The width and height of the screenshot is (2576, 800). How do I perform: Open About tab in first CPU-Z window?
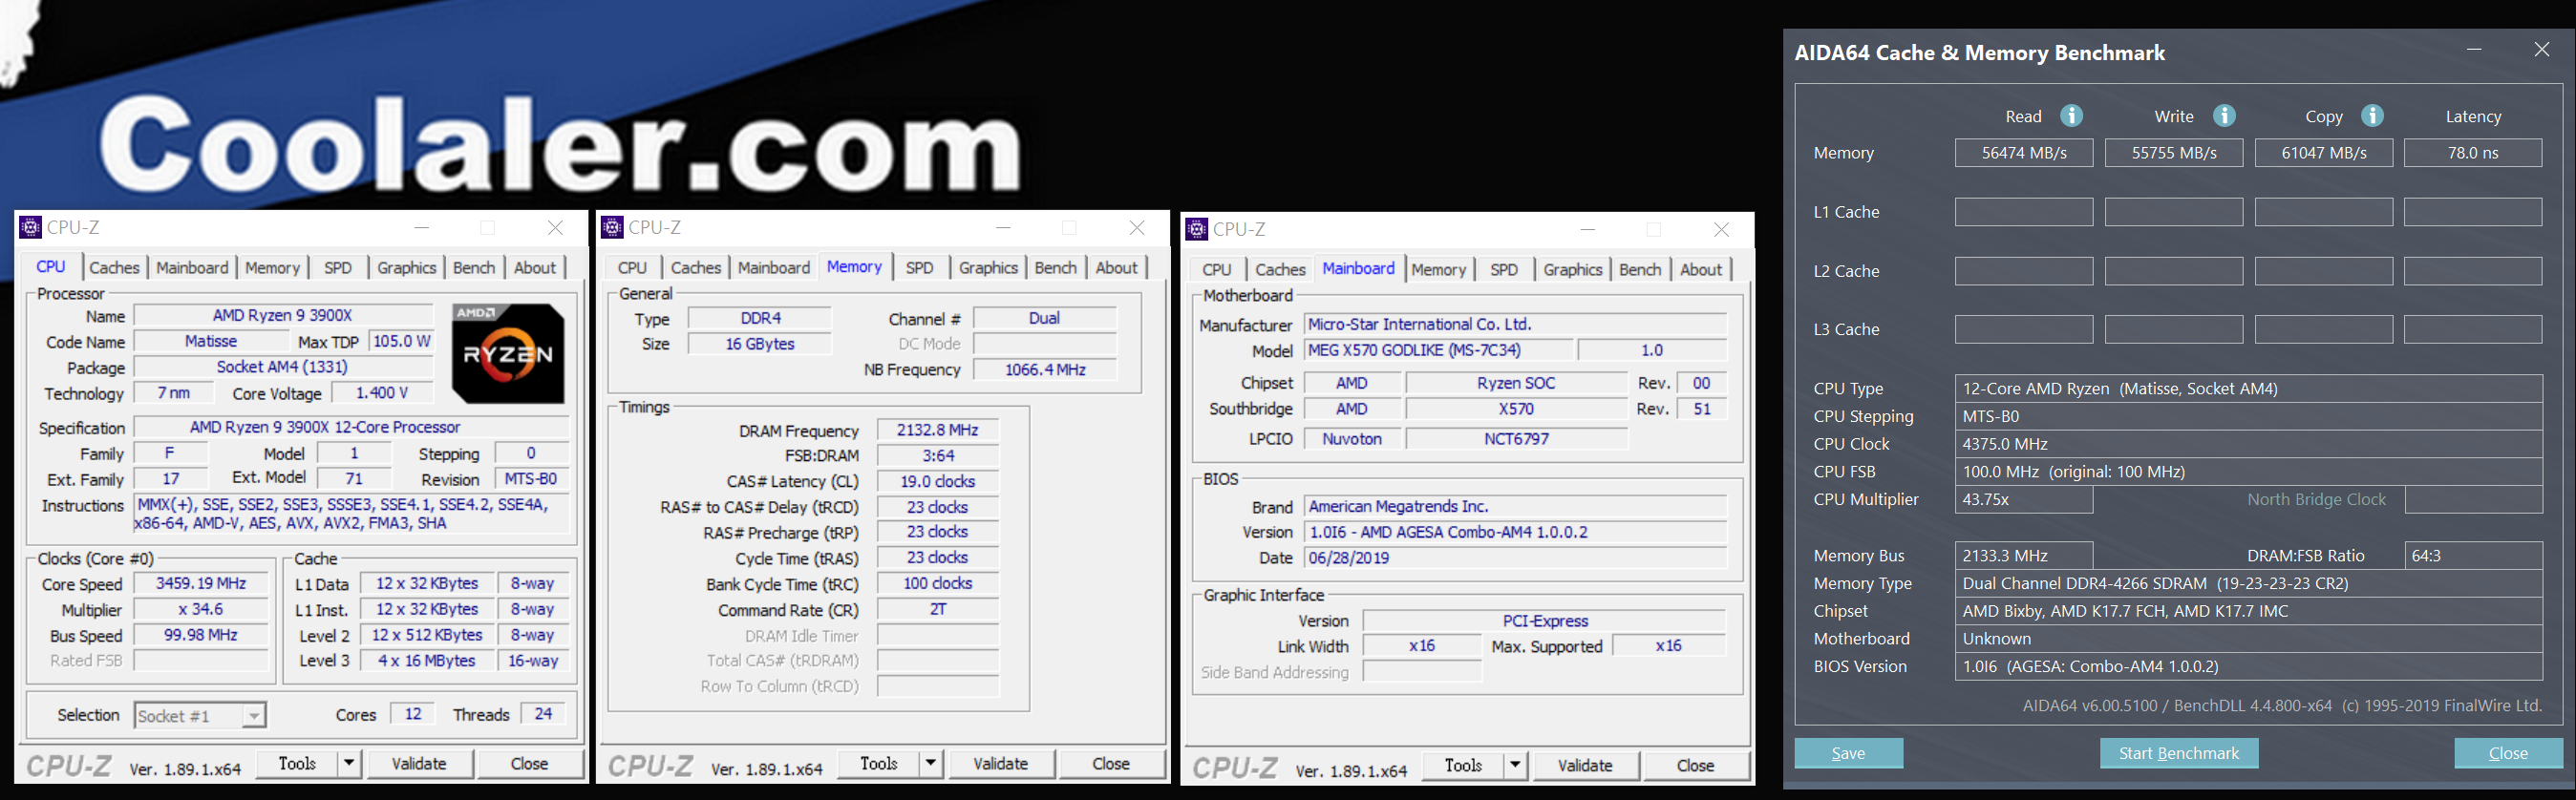[535, 268]
